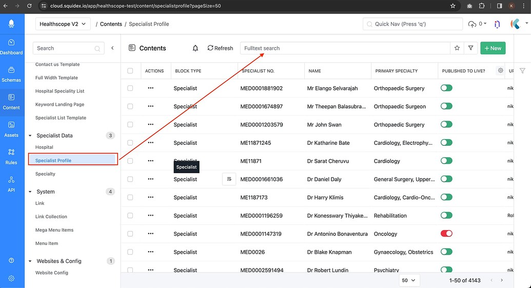Toggle published switch for Mr Theepan Balasubra
Viewport: 531px width, 288px height.
(x=446, y=106)
